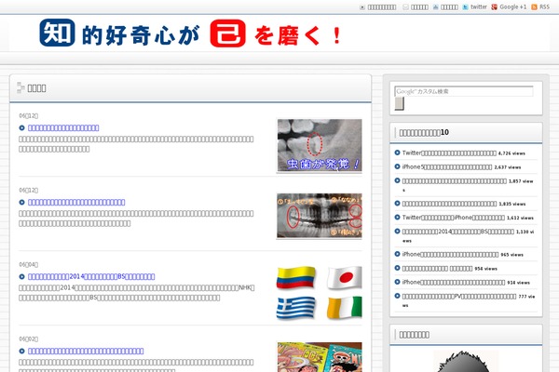Click the play-arrow icon in top bar
The height and width of the screenshot is (372, 559).
tap(362, 7)
